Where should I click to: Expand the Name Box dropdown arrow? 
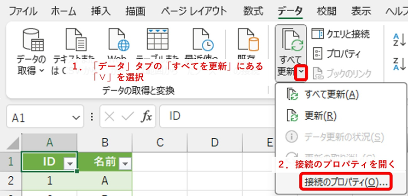click(75, 118)
